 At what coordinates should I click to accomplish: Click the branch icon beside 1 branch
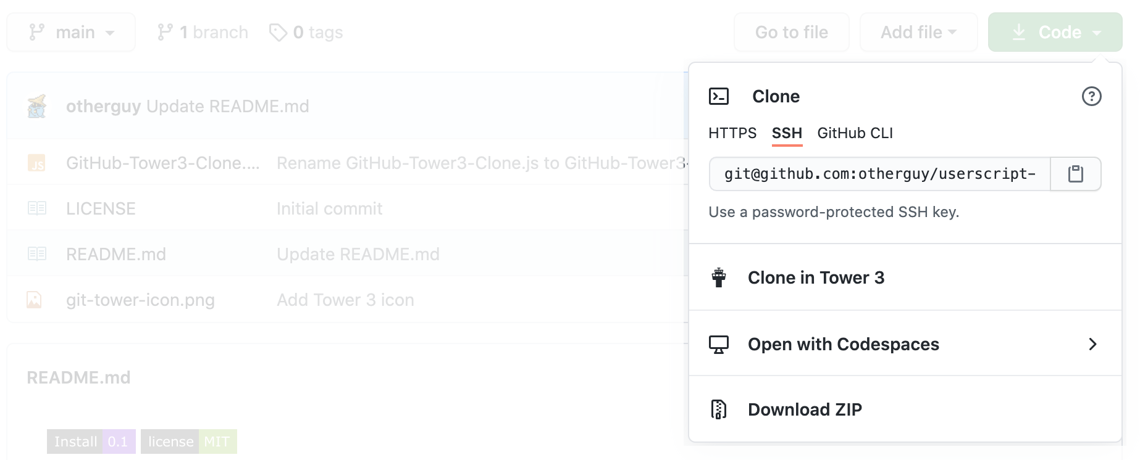click(x=164, y=32)
